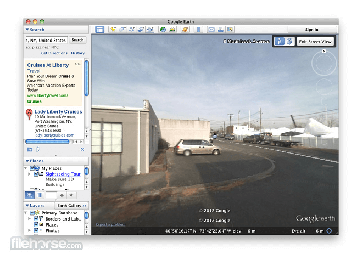This screenshot has height=260, width=357.
Task: Click the blue street view arrow marker
Action: click(215, 136)
